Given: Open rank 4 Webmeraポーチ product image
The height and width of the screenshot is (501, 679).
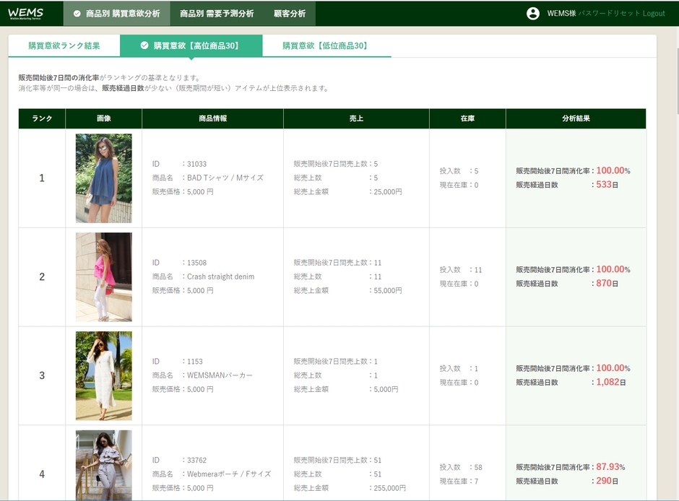Looking at the screenshot, I should click(x=103, y=464).
